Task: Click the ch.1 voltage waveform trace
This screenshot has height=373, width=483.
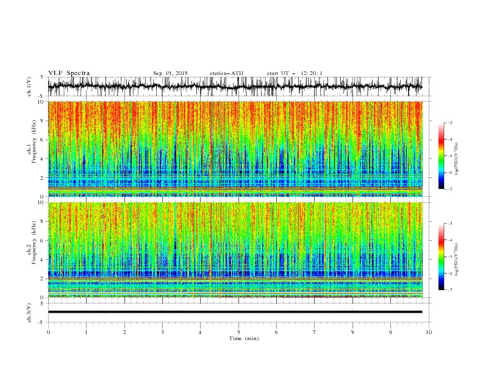Action: pyautogui.click(x=235, y=87)
